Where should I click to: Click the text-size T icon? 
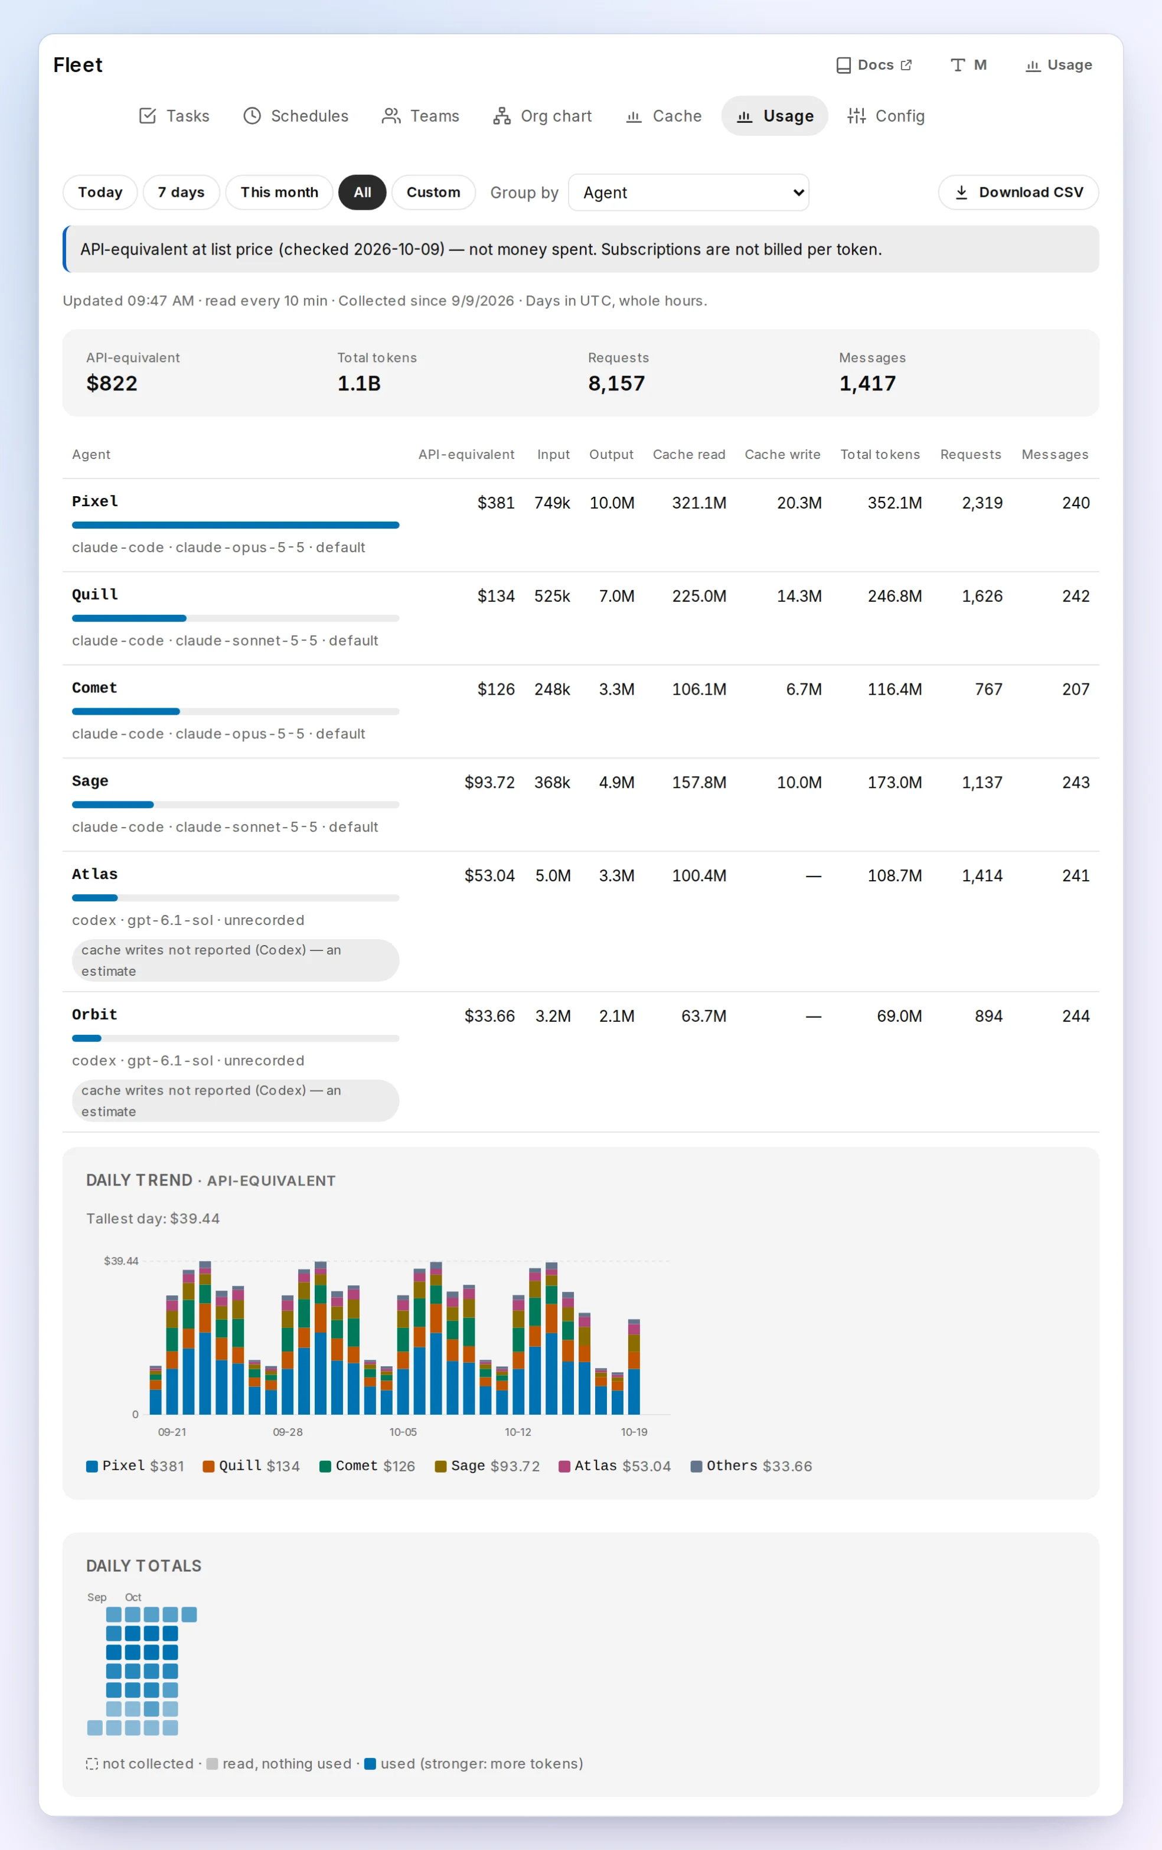[x=958, y=66]
